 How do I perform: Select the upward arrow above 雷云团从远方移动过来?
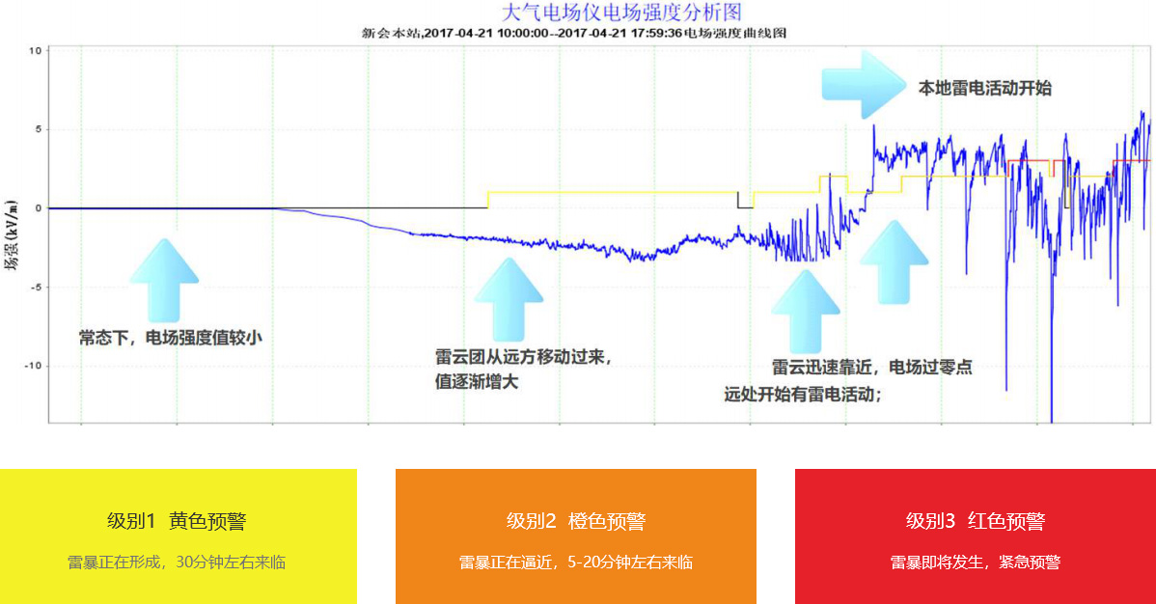(x=509, y=299)
